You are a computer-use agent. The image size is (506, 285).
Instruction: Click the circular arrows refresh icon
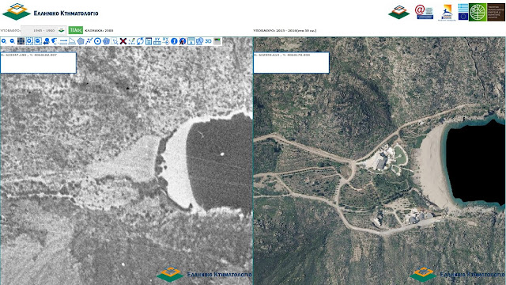pos(140,41)
